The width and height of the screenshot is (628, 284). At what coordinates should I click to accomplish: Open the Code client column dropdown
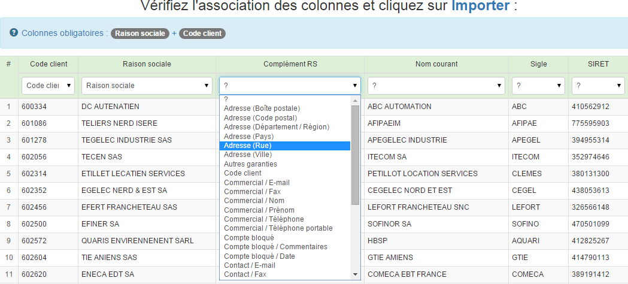pyautogui.click(x=48, y=86)
